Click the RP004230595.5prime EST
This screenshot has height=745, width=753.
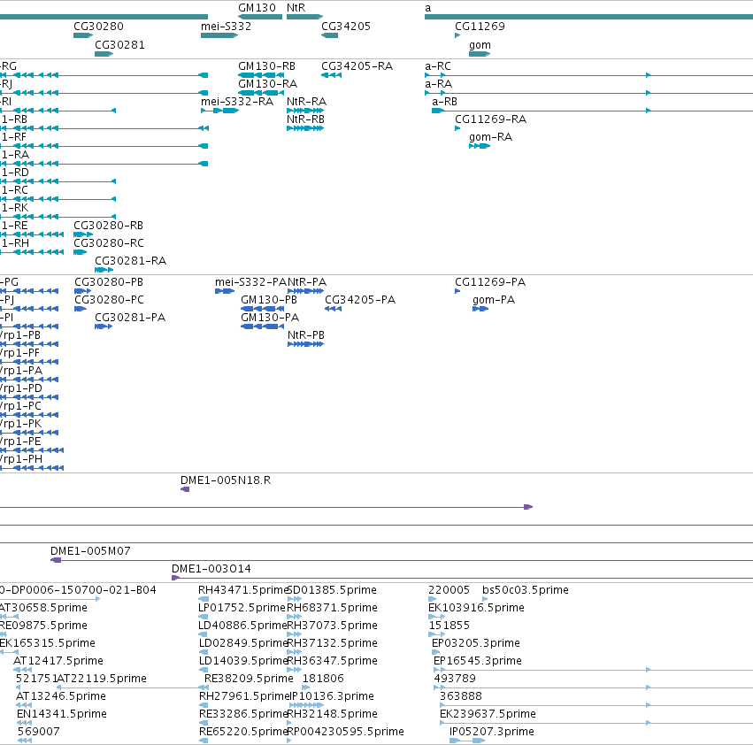289,741
